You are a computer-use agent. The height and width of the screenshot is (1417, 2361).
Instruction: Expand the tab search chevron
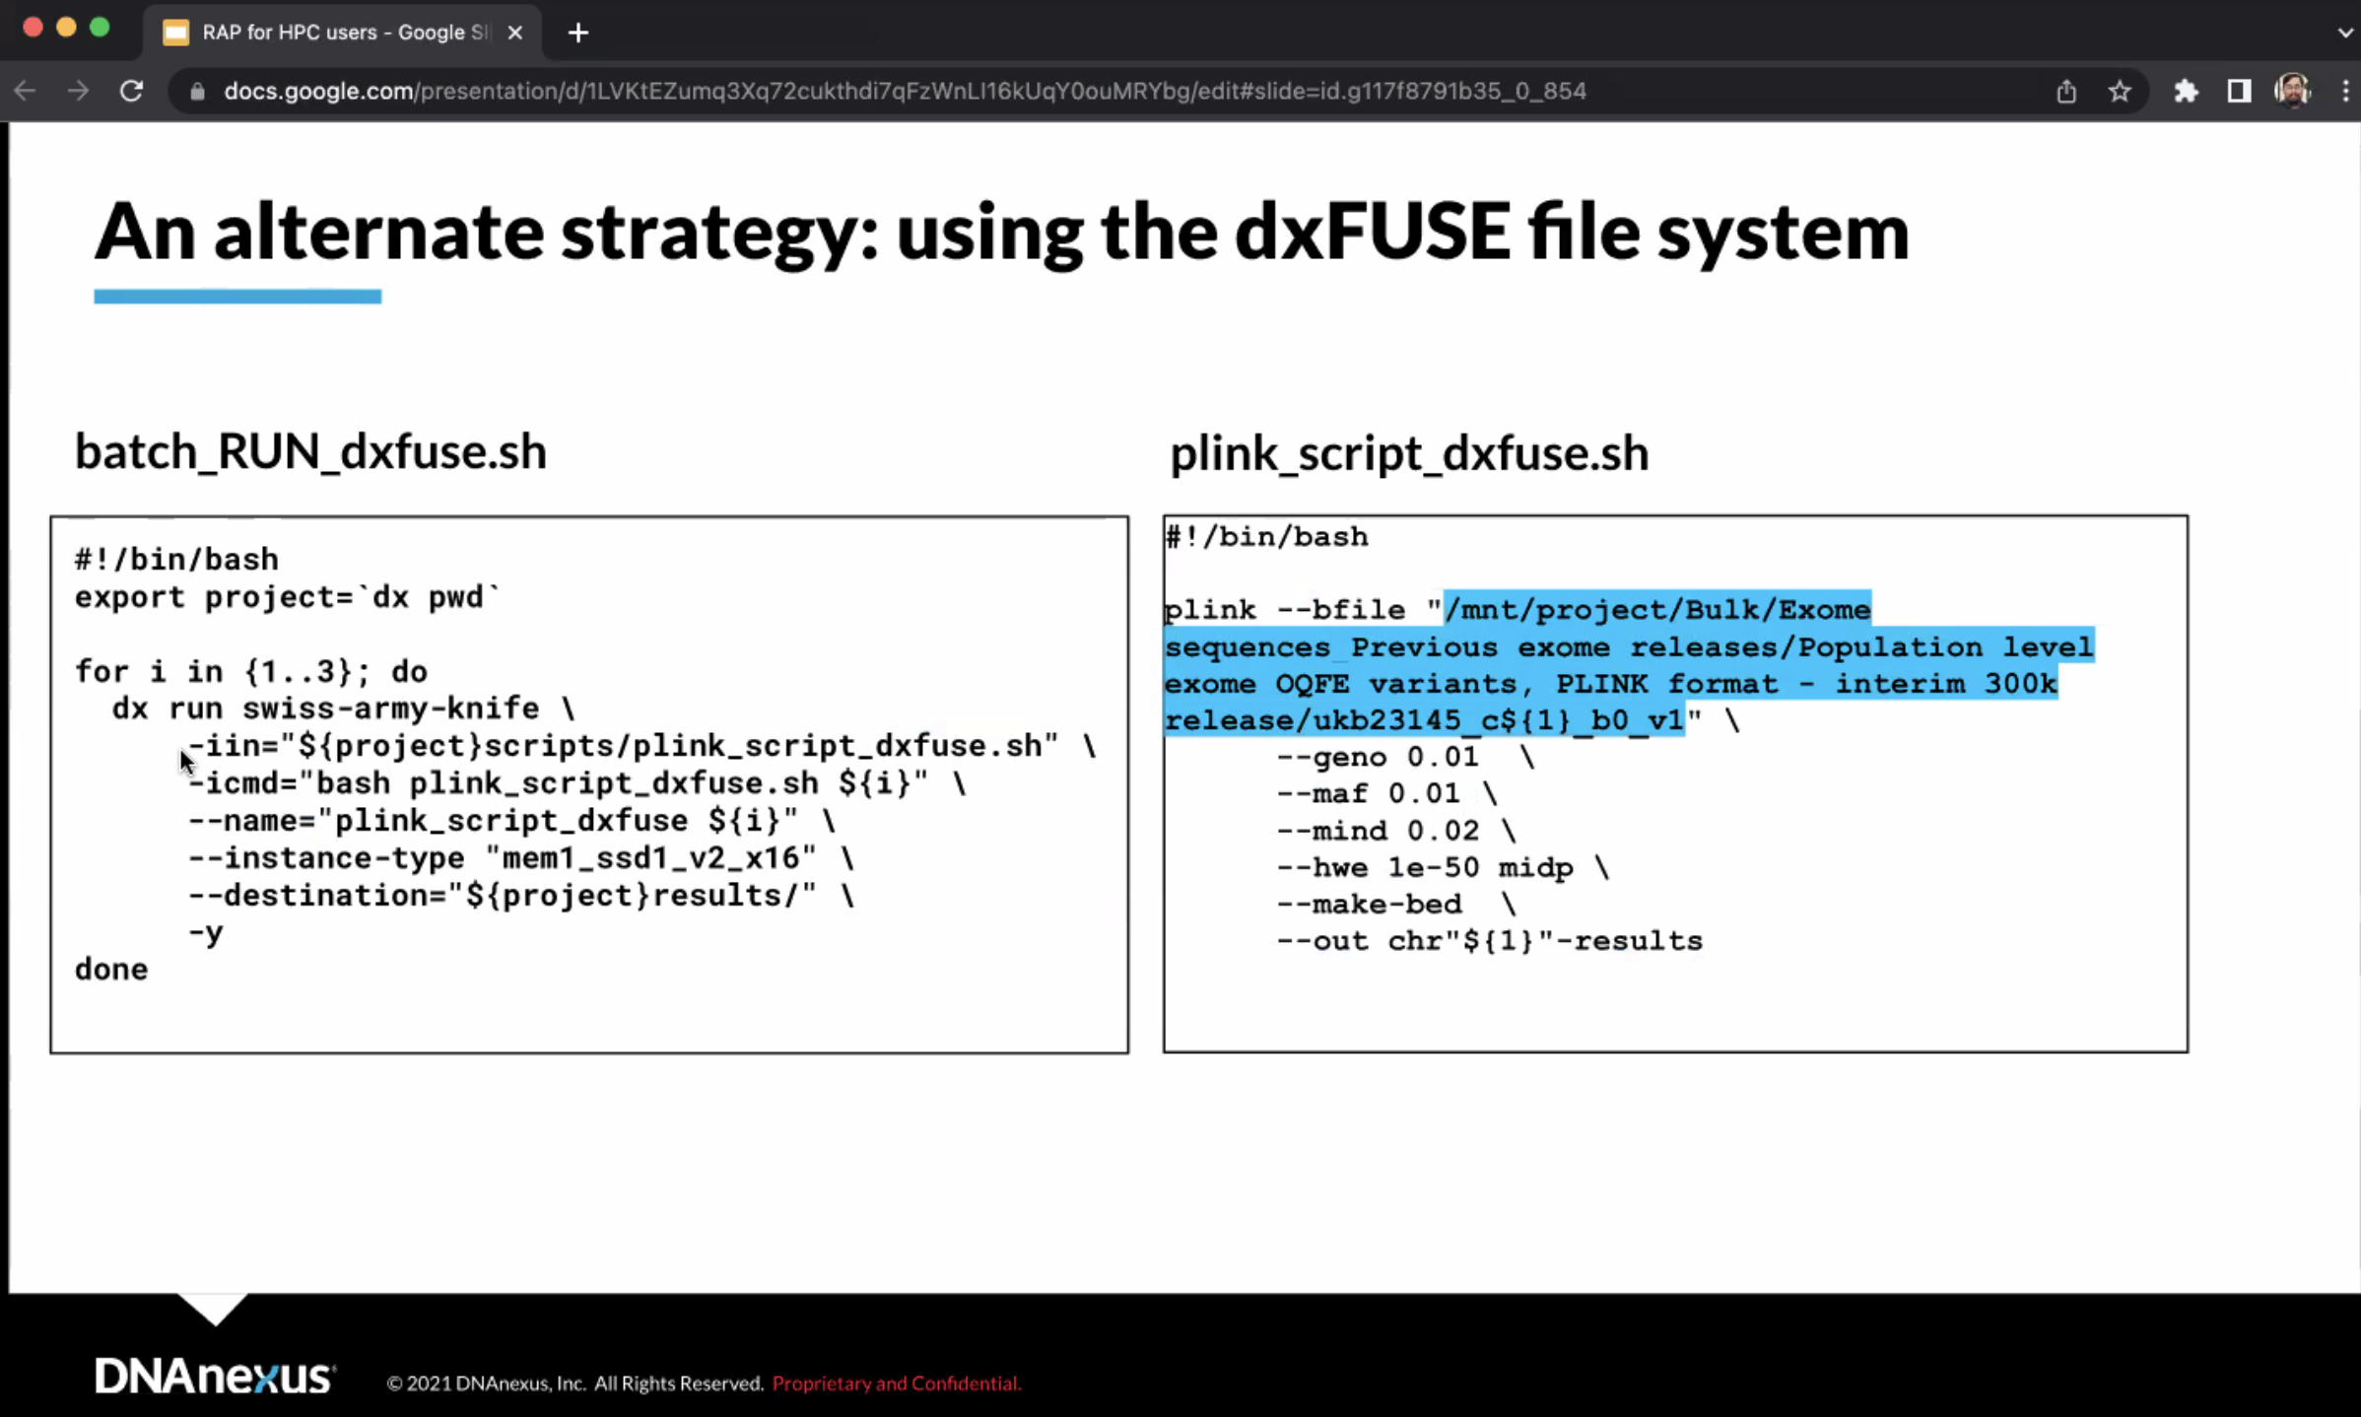2345,33
